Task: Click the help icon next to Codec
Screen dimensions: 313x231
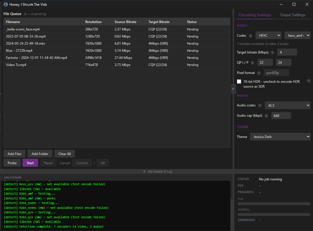Action: [251, 36]
